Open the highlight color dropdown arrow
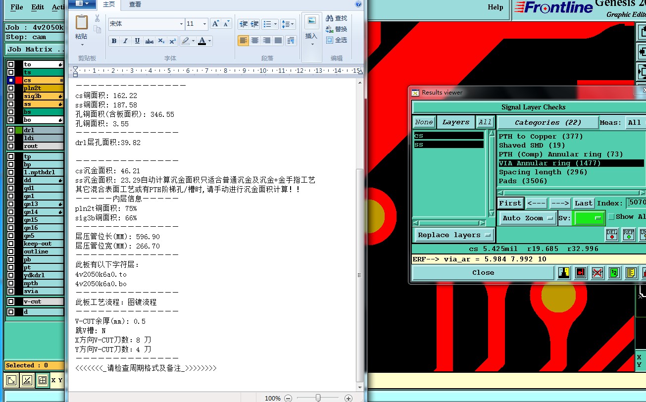The height and width of the screenshot is (402, 646). pyautogui.click(x=193, y=41)
